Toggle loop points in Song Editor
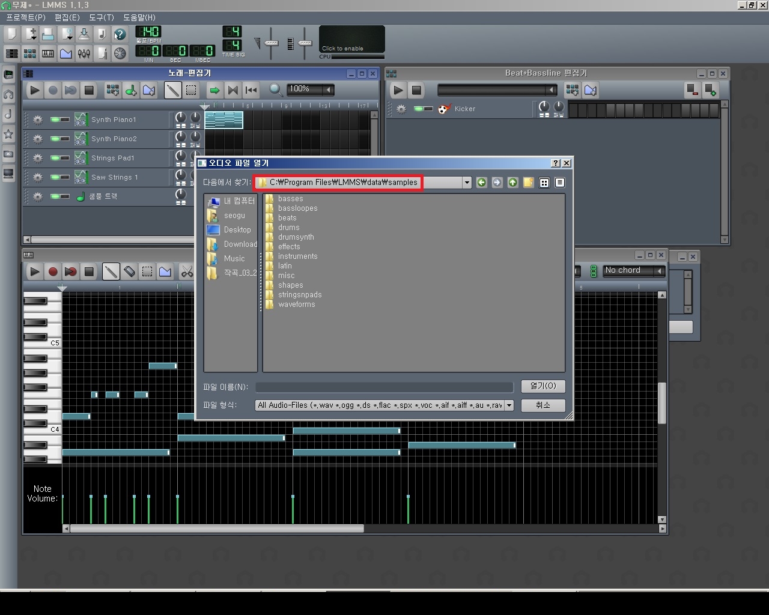Screen dimensions: 769x615 click(233, 90)
